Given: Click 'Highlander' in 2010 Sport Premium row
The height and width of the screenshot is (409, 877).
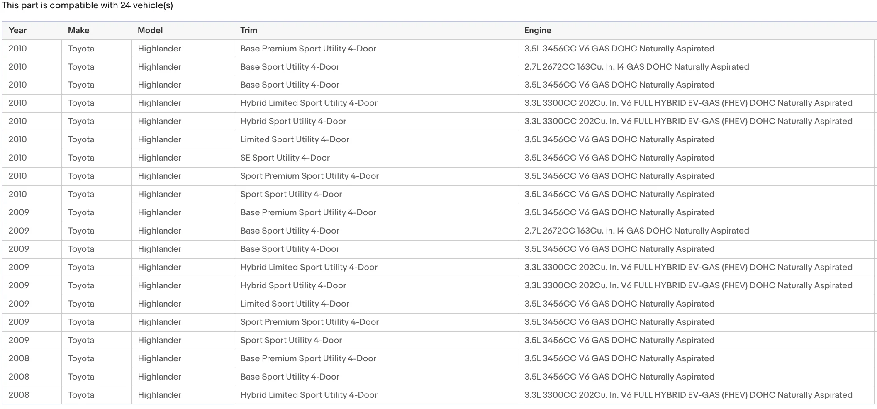Looking at the screenshot, I should pos(159,176).
